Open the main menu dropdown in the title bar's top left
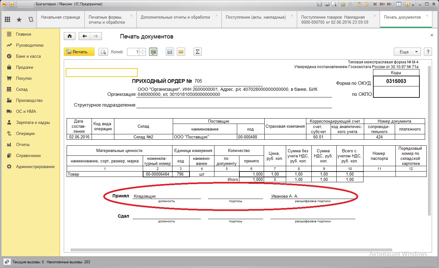This screenshot has height=268, width=439. point(12,4)
